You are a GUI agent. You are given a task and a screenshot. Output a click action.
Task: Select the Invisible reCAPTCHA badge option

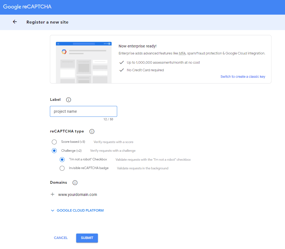pos(62,168)
